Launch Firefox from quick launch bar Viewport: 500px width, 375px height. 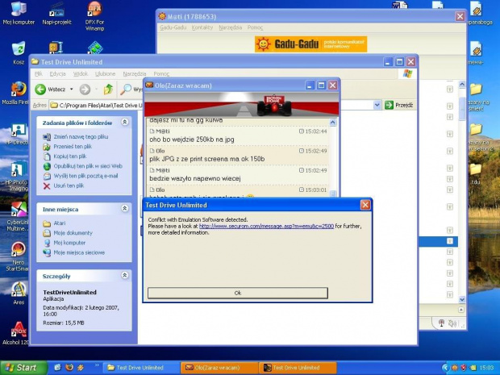tap(69, 368)
